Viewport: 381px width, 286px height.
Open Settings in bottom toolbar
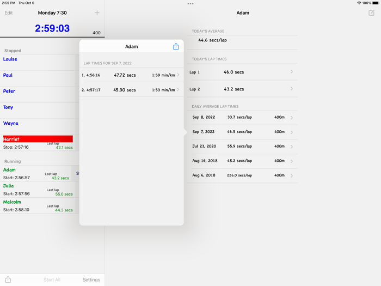91,279
